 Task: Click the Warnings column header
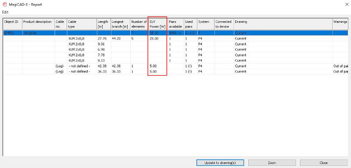tap(340, 24)
